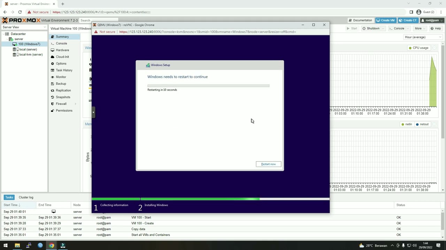Click the Shutdown button

(371, 28)
